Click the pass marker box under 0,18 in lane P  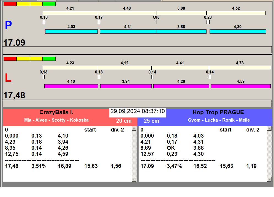pyautogui.click(x=44, y=22)
